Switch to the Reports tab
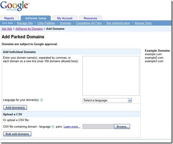The width and height of the screenshot is (173, 144). (x=9, y=18)
